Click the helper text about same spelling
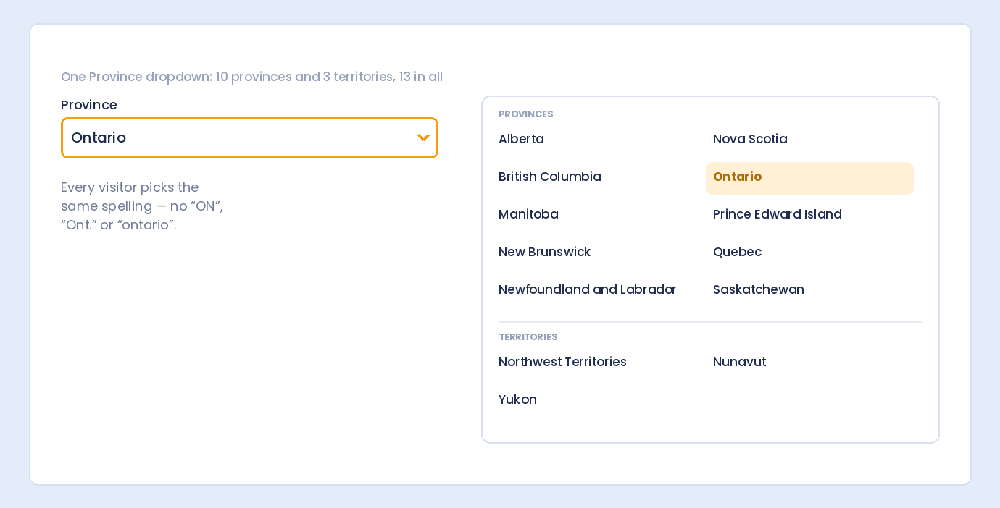The width and height of the screenshot is (1000, 508). (142, 206)
